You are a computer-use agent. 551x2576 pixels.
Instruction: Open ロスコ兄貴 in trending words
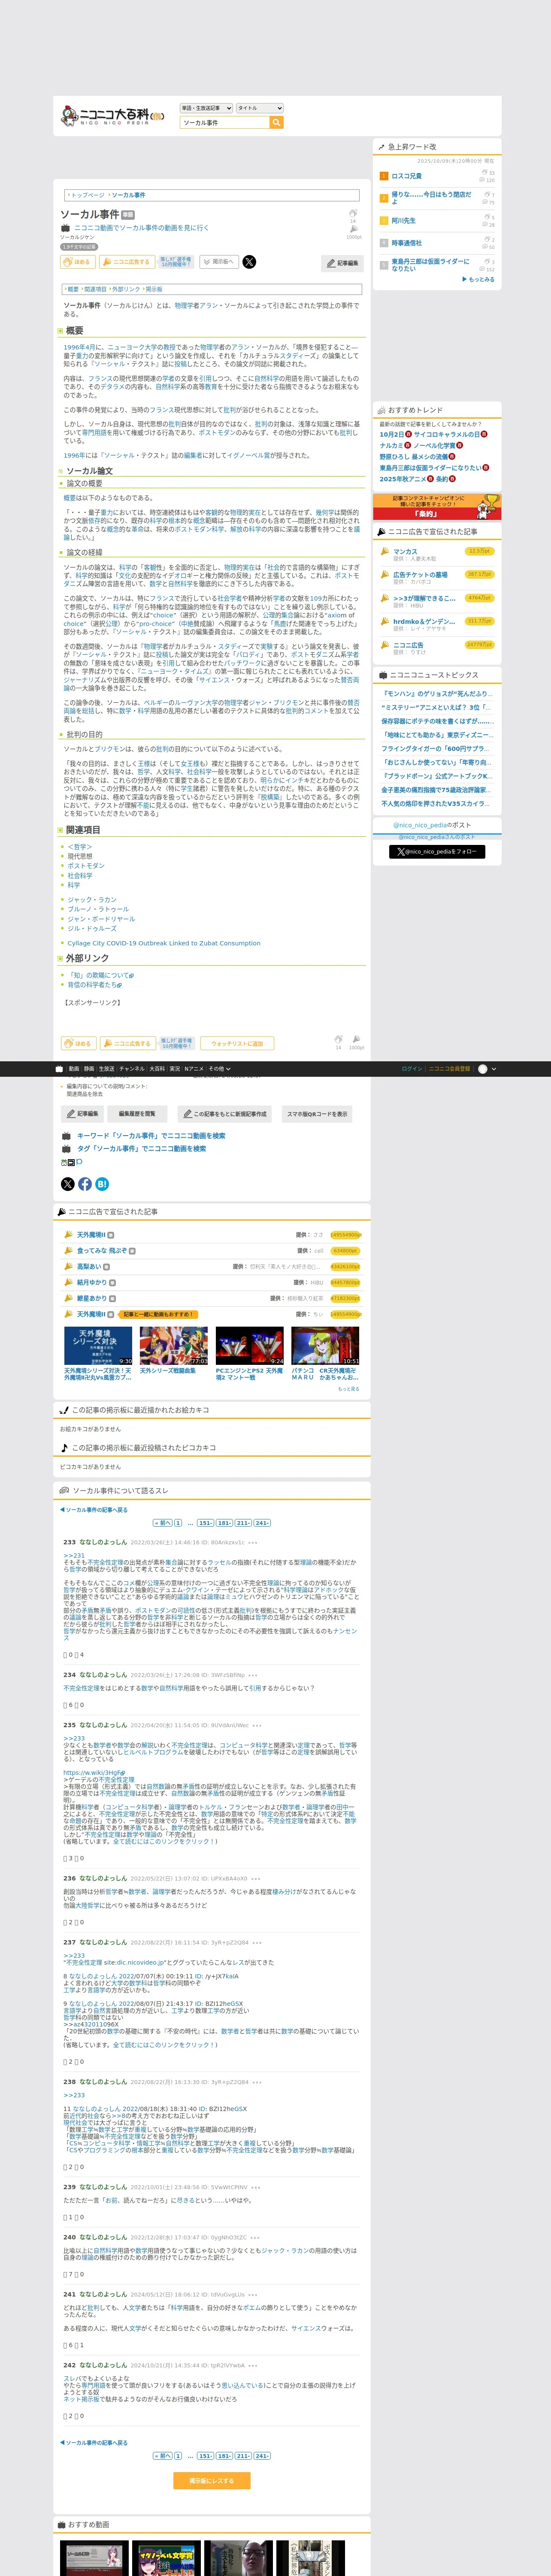pos(407,176)
